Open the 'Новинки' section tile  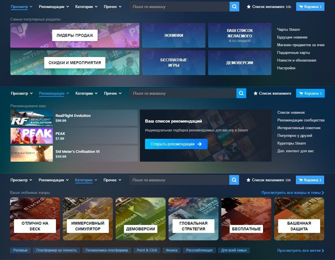(x=174, y=35)
